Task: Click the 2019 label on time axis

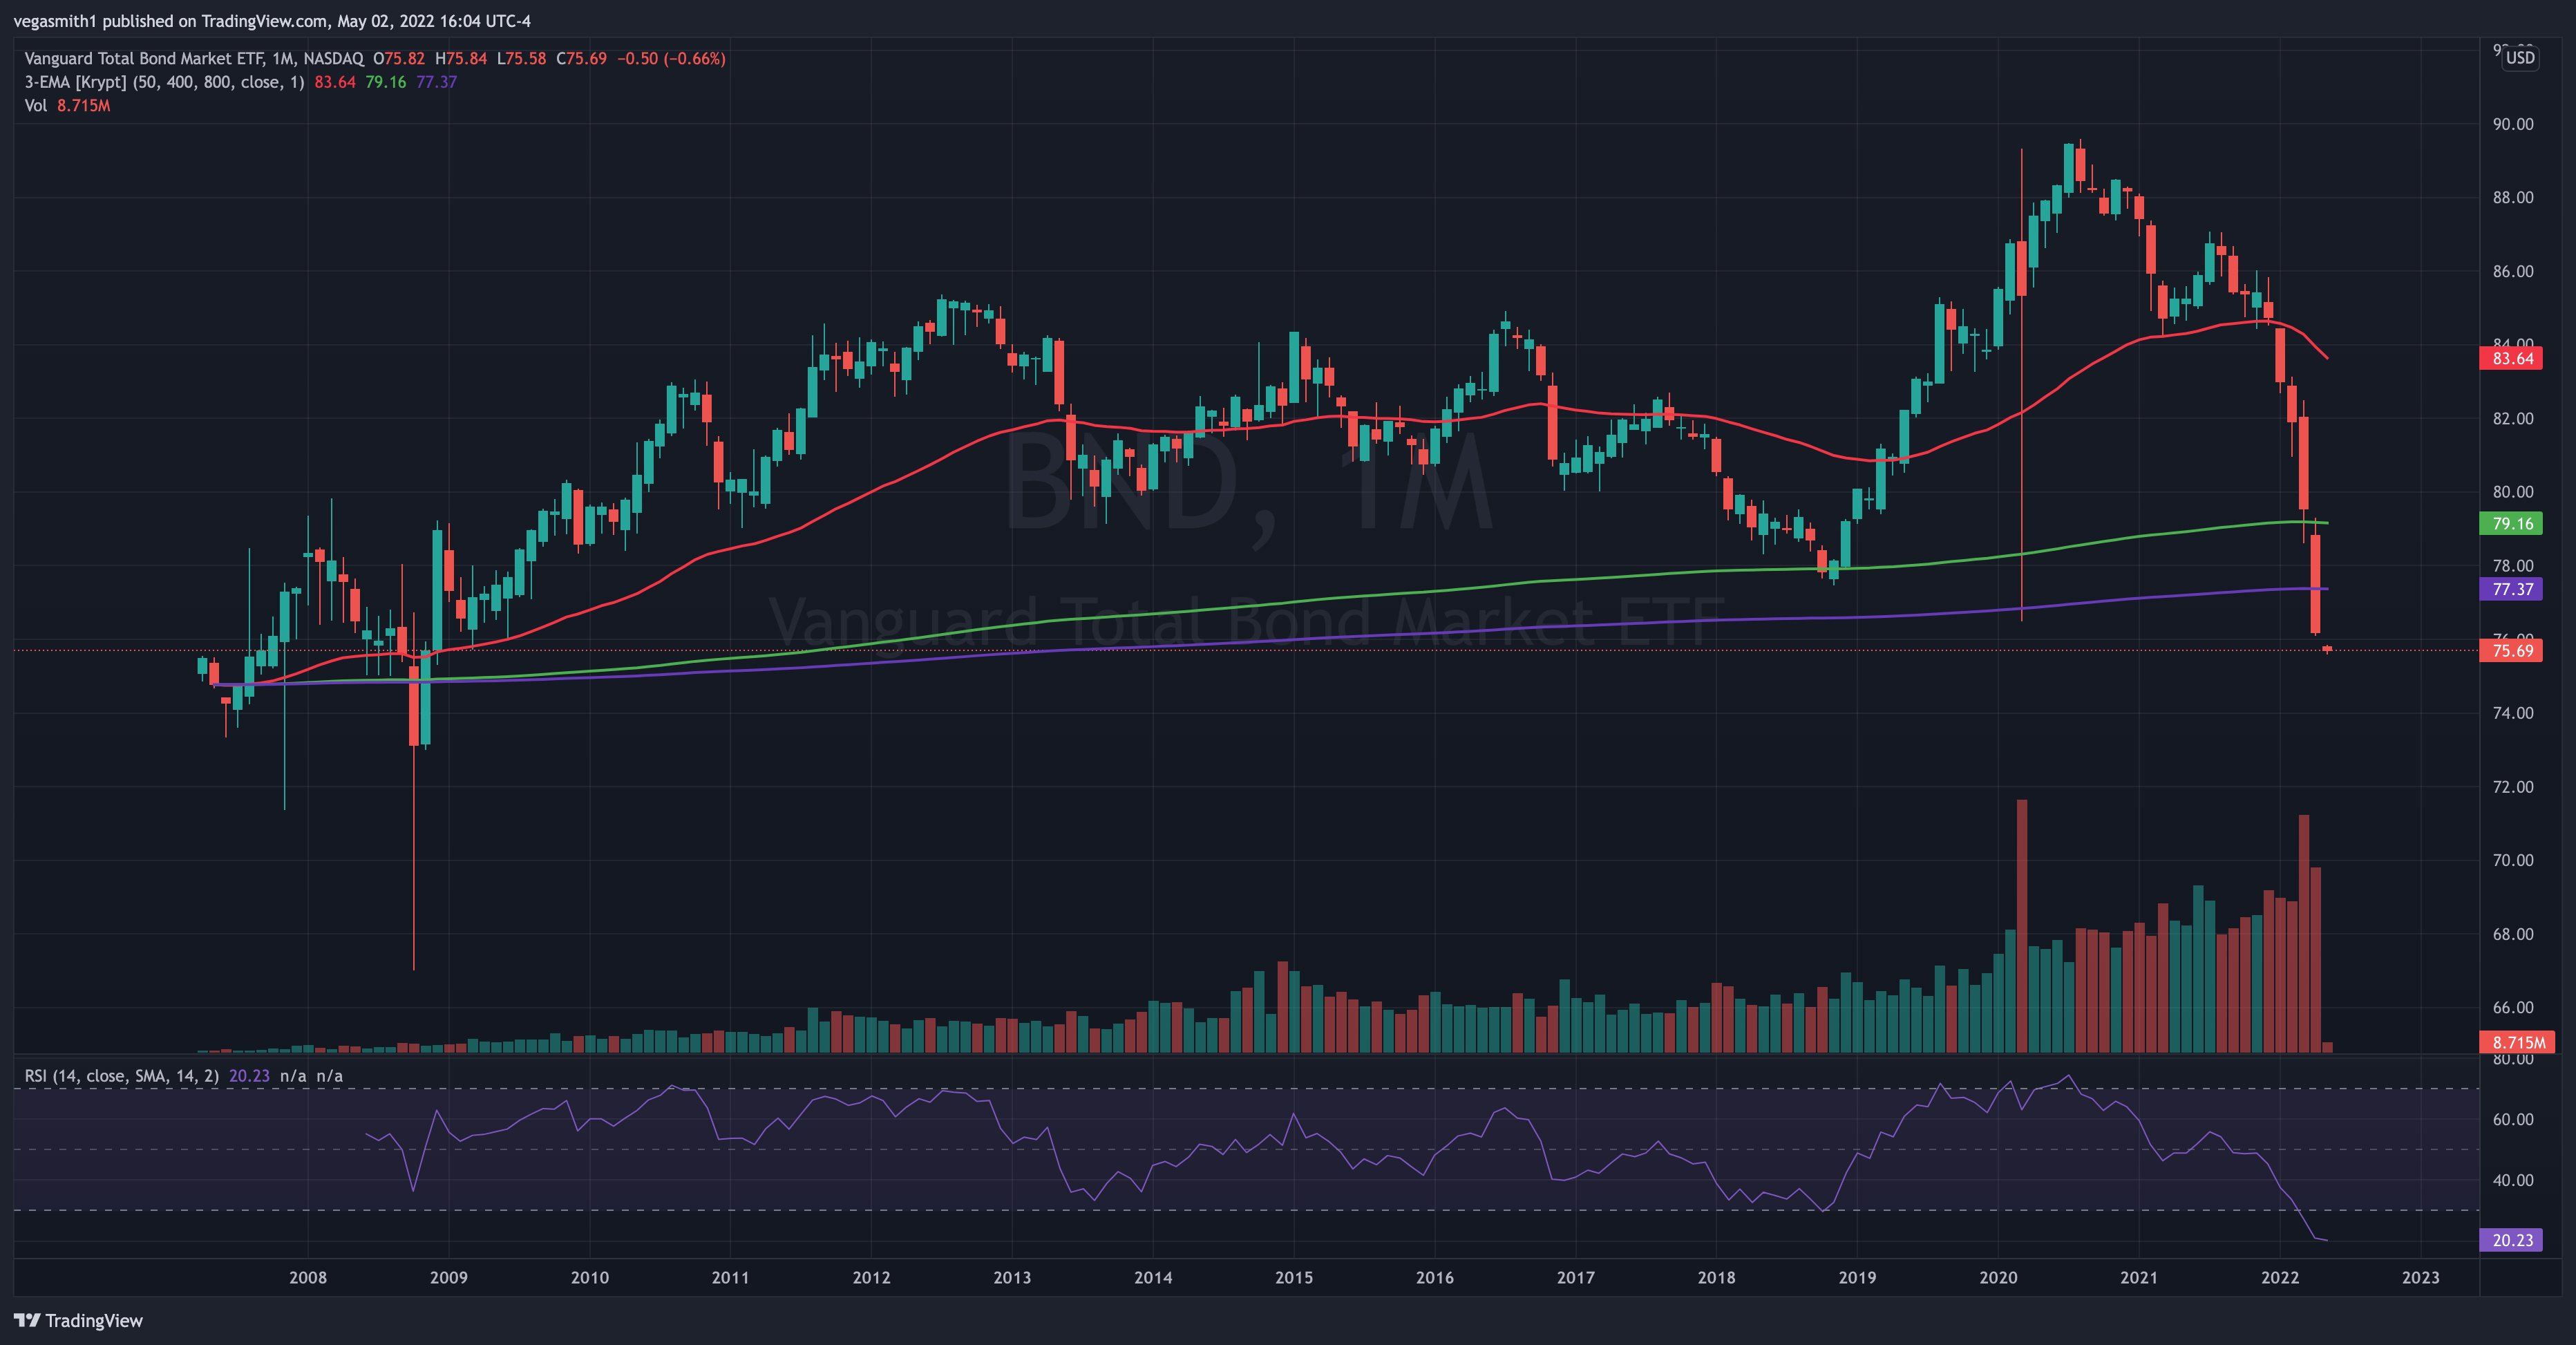Action: tap(1857, 1277)
